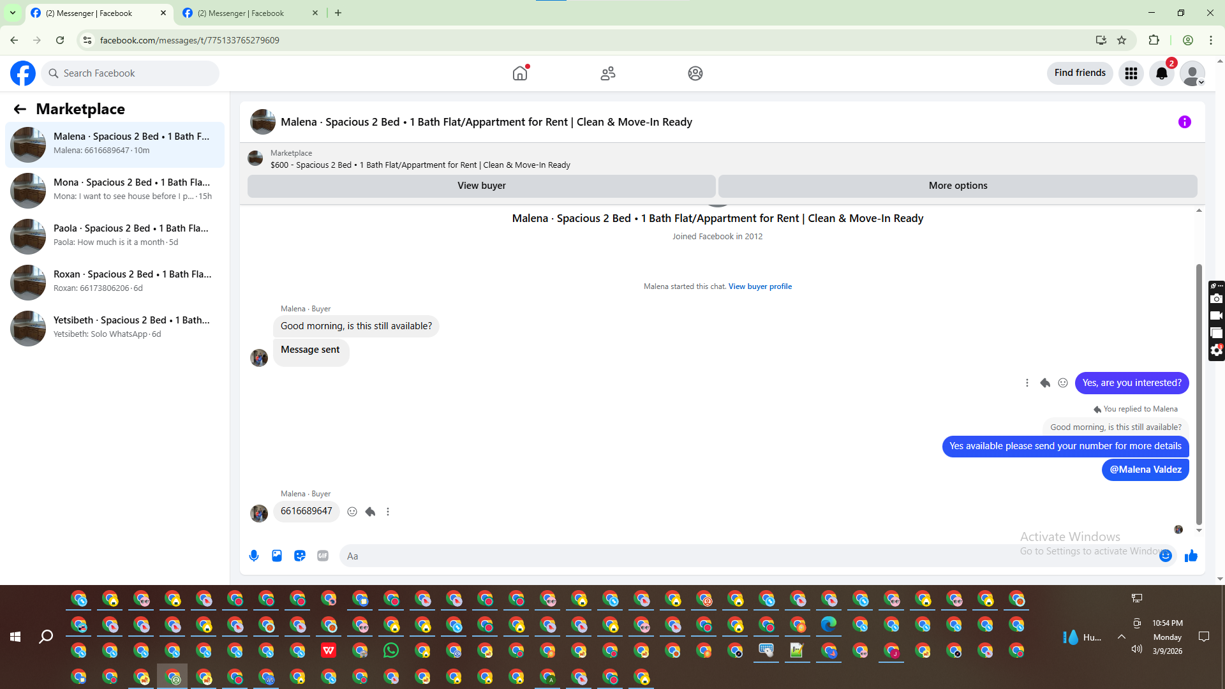Open emoji picker in message box
The height and width of the screenshot is (689, 1225).
pyautogui.click(x=1166, y=556)
